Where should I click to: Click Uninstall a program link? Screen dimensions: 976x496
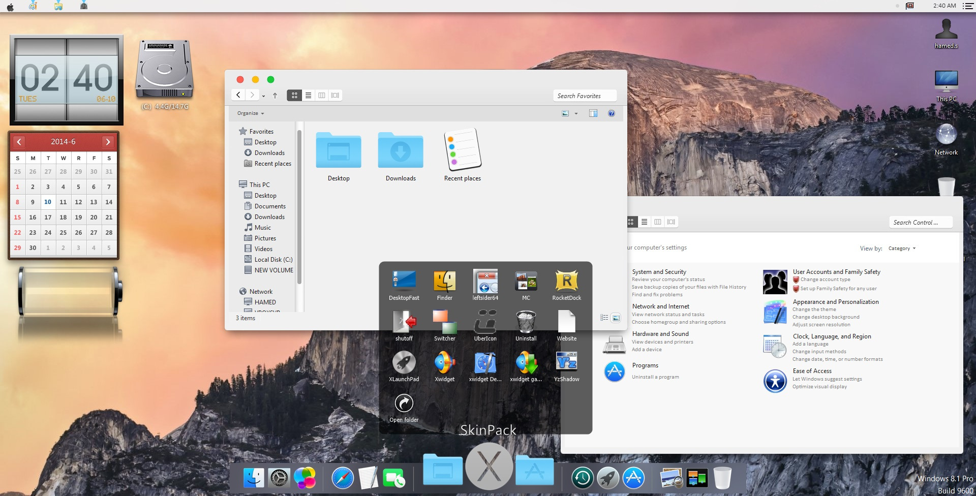655,377
